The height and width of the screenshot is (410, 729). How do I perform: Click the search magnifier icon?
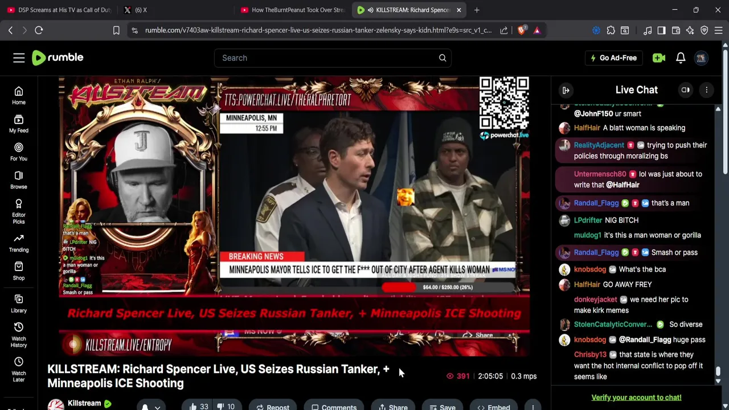443,58
